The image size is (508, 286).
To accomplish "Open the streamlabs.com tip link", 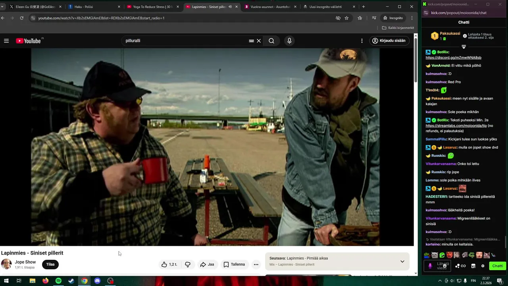I will pyautogui.click(x=456, y=126).
